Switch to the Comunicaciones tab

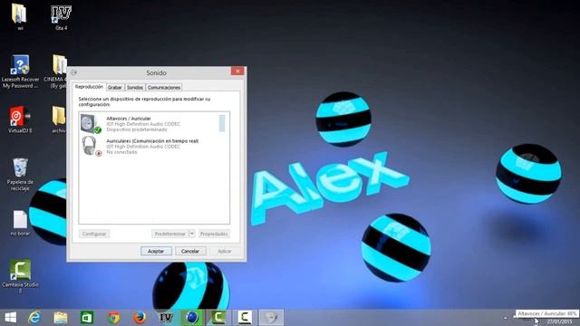tap(164, 88)
